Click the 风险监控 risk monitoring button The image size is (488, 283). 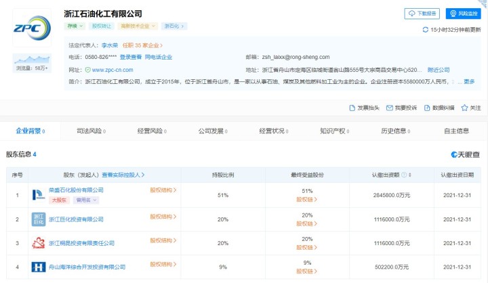click(x=463, y=14)
